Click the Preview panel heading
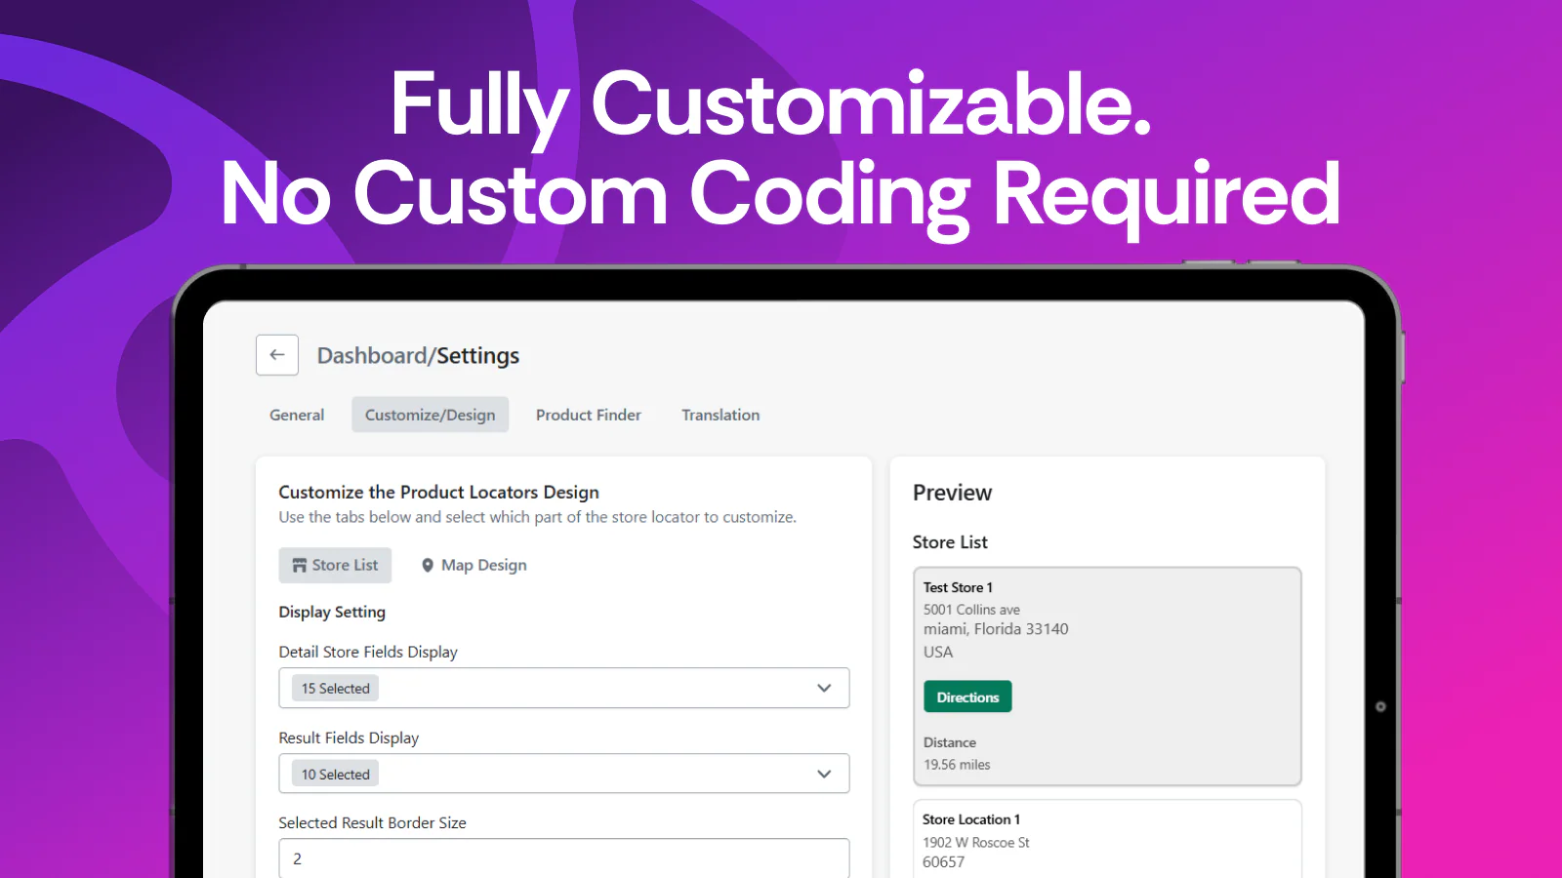 click(x=952, y=493)
